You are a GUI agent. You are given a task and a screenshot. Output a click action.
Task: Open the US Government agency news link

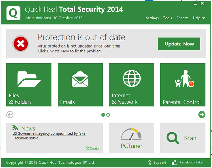tap(49, 136)
